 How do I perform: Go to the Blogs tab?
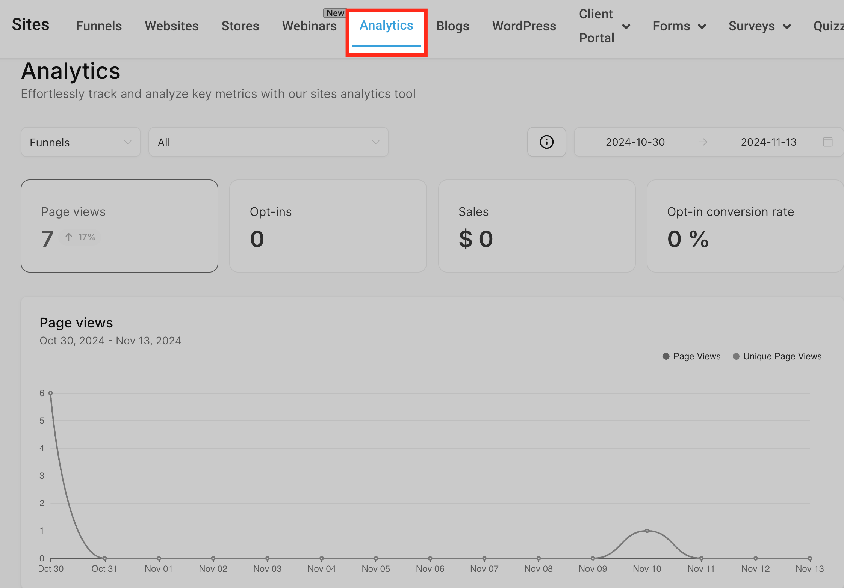coord(452,26)
